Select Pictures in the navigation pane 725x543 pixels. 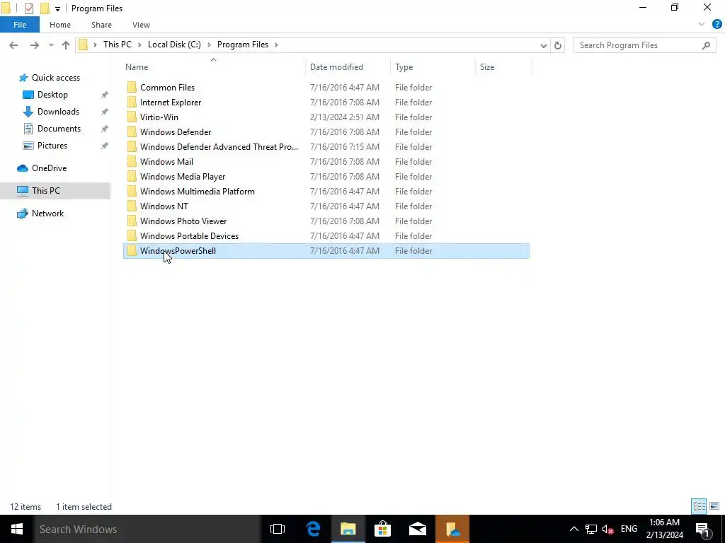click(x=52, y=146)
